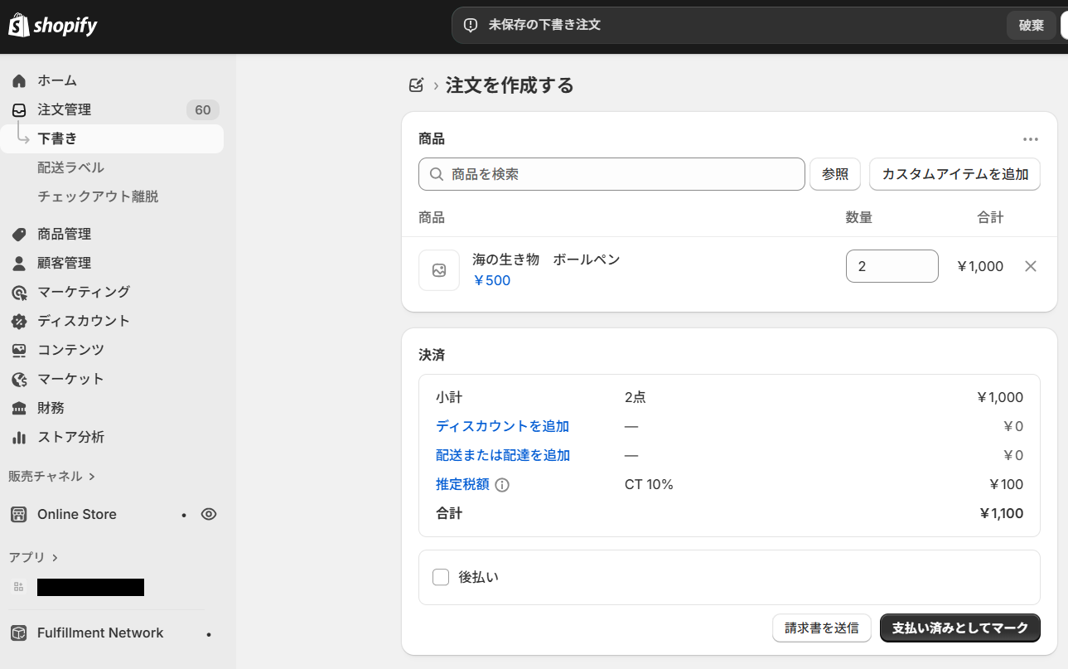Open 配送ラベル in the sidebar
Image resolution: width=1068 pixels, height=669 pixels.
(70, 167)
